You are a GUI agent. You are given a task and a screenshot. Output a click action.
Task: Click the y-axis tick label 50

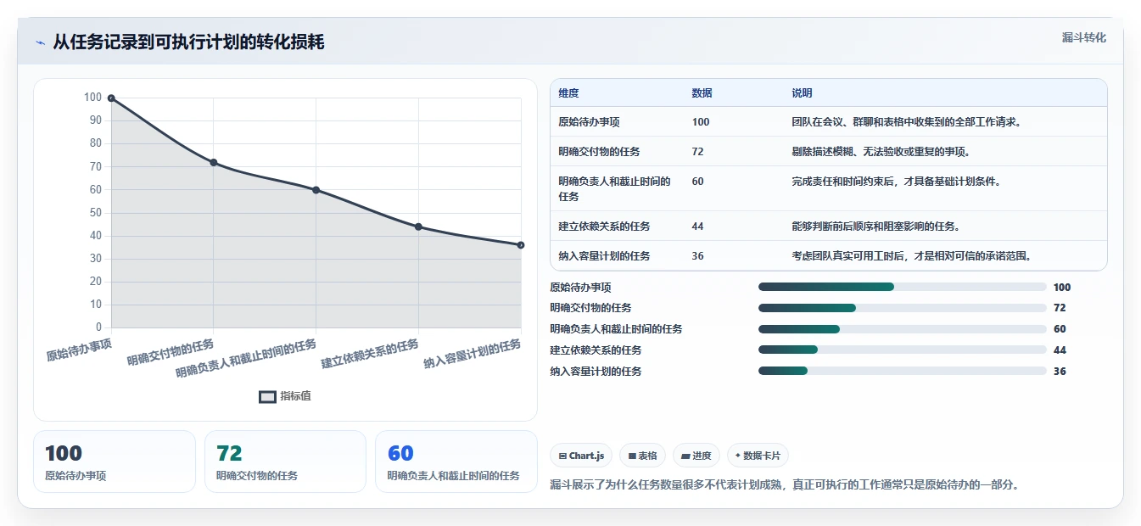[x=94, y=213]
